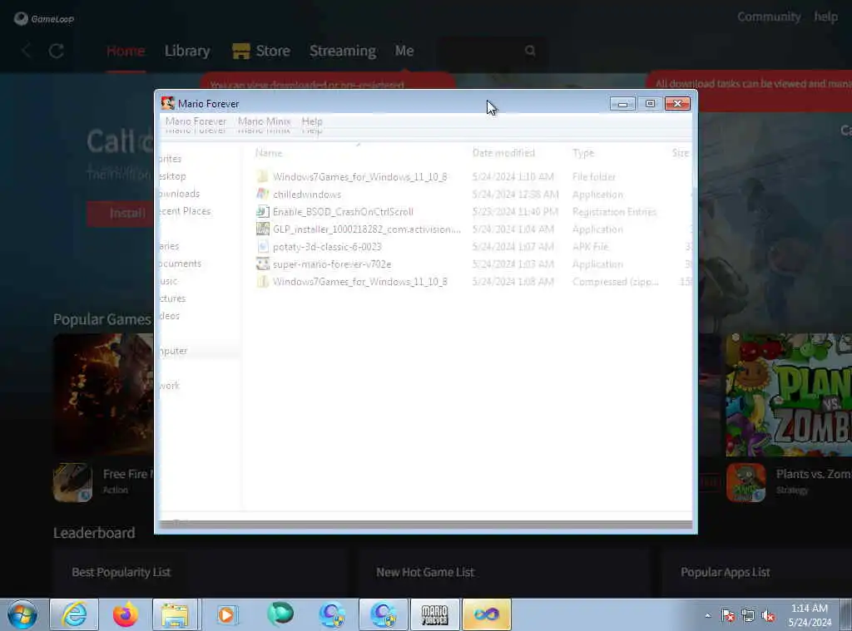Click the GameLoop back arrow

pyautogui.click(x=26, y=51)
